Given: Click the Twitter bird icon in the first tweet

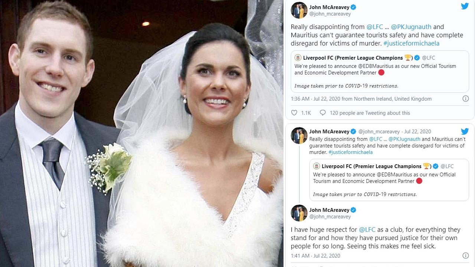Looking at the screenshot, I should pyautogui.click(x=465, y=6).
